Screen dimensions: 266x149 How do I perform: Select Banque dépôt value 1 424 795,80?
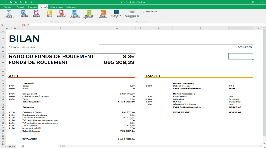[127, 94]
